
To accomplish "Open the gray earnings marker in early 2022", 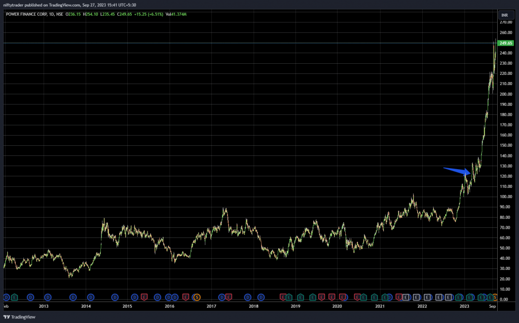I will click(427, 297).
